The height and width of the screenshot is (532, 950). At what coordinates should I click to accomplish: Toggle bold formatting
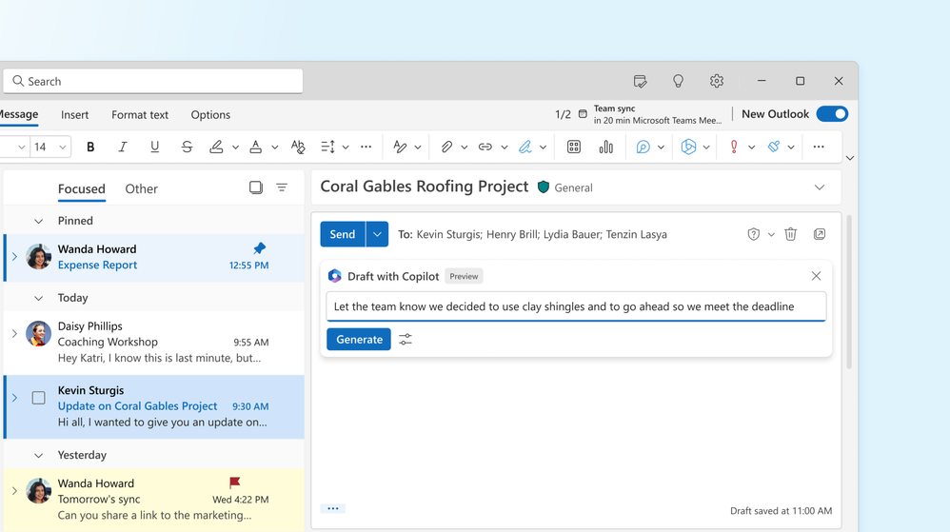tap(90, 147)
